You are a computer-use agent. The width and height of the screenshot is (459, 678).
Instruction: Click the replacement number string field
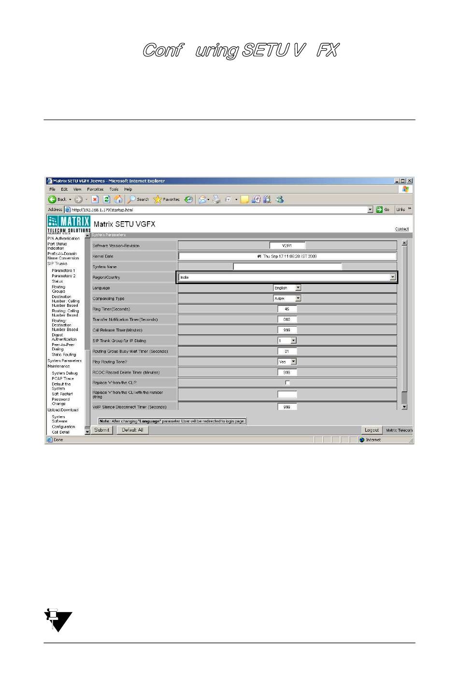point(287,394)
